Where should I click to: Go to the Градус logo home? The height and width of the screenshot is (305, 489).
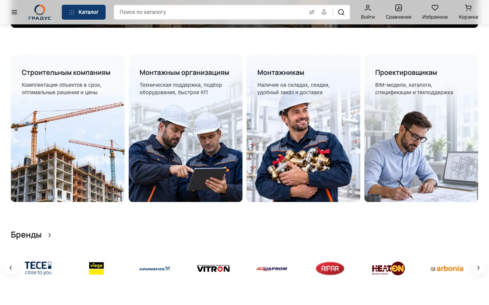40,12
